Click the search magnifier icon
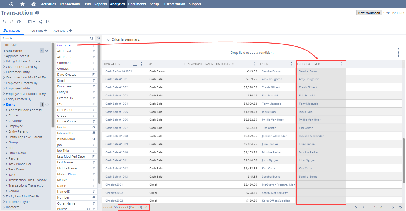This screenshot has height=211, width=406. [92, 39]
